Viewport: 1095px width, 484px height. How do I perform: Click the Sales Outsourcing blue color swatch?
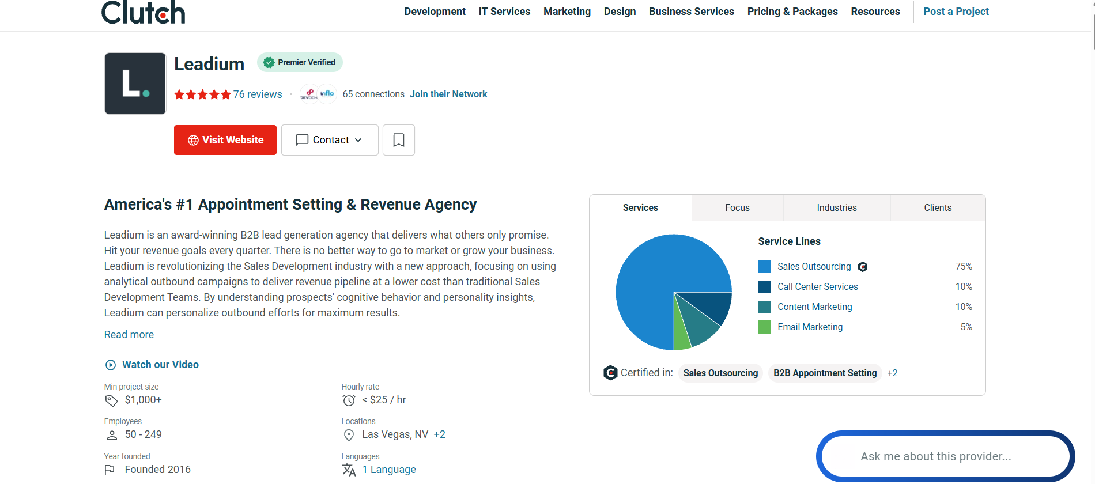(x=765, y=267)
